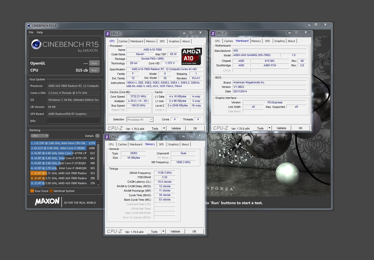Image resolution: width=374 pixels, height=260 pixels.
Task: Select ranking bar 1, Intel Xeon 1279
Action: 63,143
